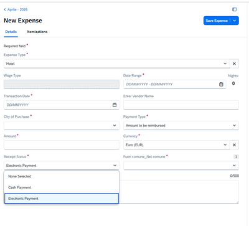This screenshot has width=249, height=226.
Task: Click into the Amount field
Action: (x=62, y=145)
